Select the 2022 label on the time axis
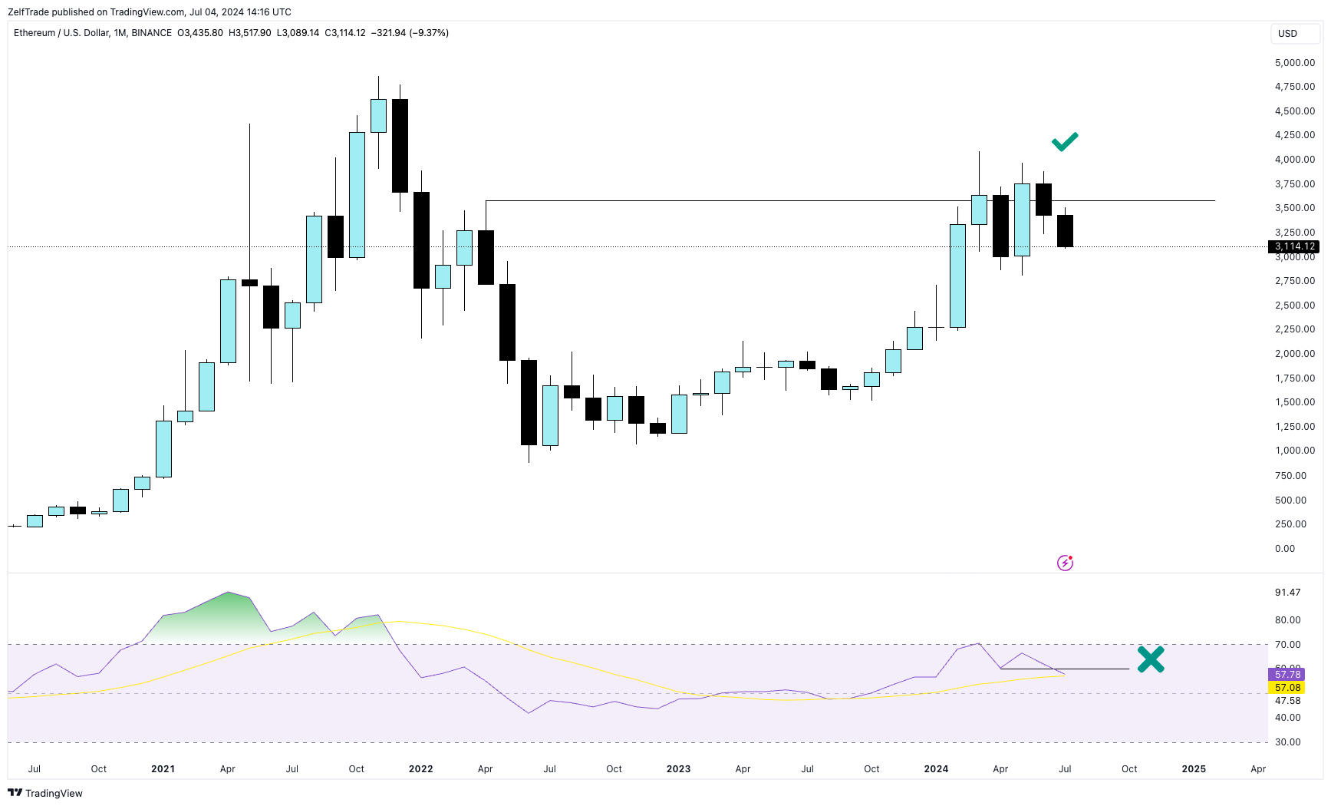The image size is (1331, 806). [x=420, y=768]
